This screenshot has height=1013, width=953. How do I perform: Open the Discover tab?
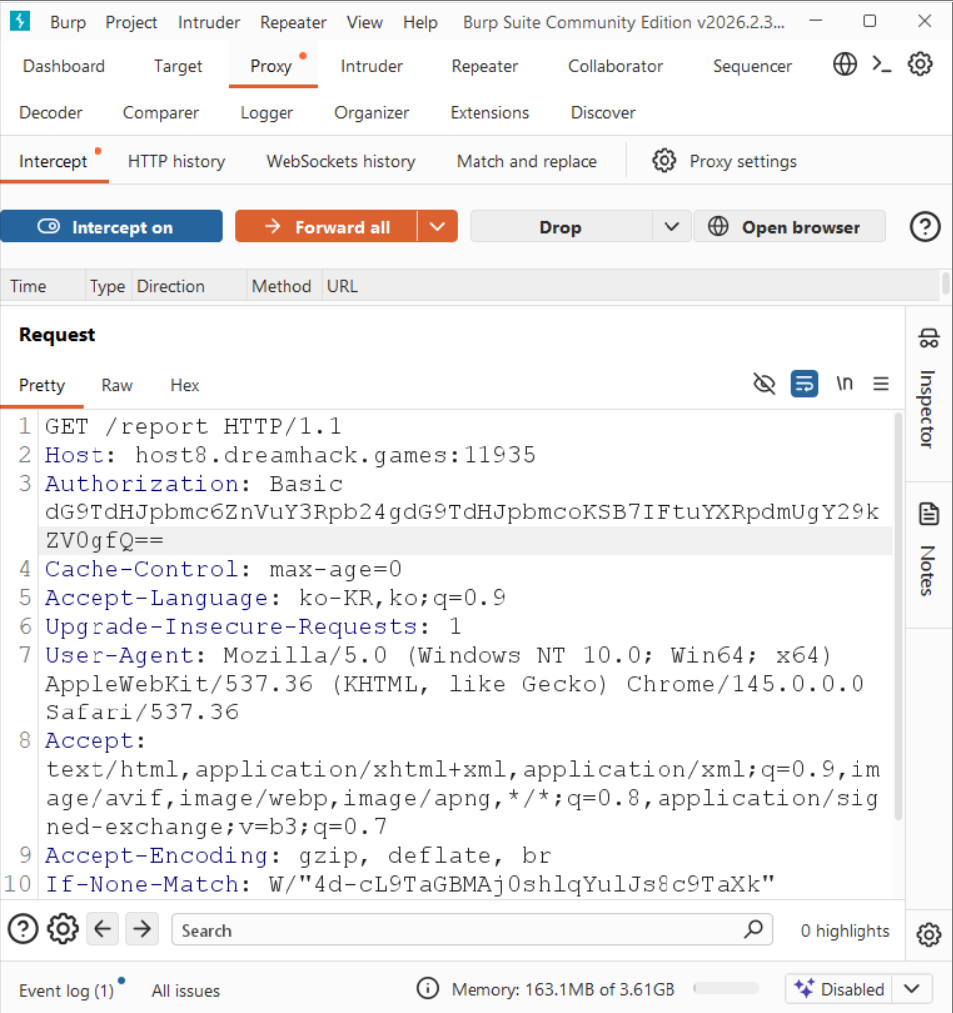point(603,113)
